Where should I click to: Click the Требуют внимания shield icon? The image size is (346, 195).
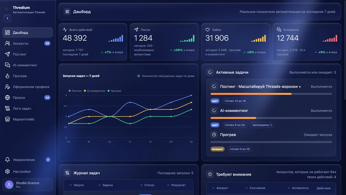(x=210, y=174)
